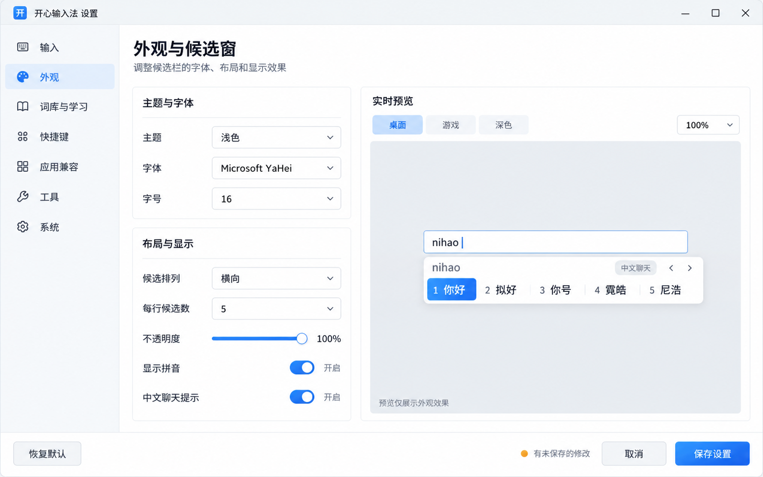Click the 预览仅展示外观效果 note

(414, 403)
